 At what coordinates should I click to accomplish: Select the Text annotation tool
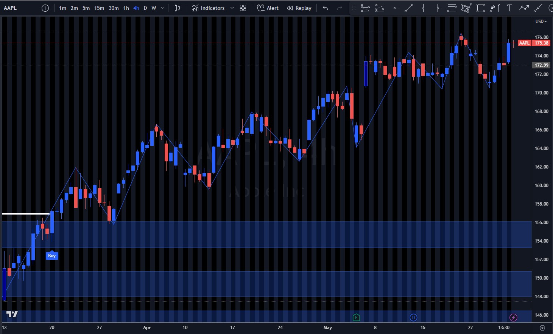point(509,8)
